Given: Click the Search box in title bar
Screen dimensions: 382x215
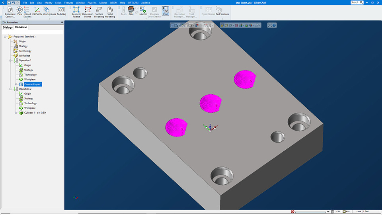Looking at the screenshot, I should 355,2.
